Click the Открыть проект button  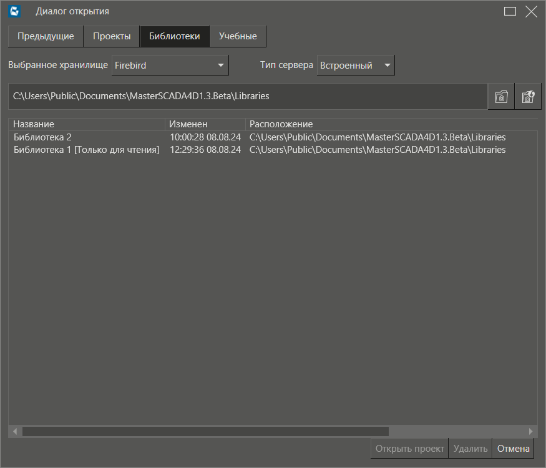[x=409, y=448]
